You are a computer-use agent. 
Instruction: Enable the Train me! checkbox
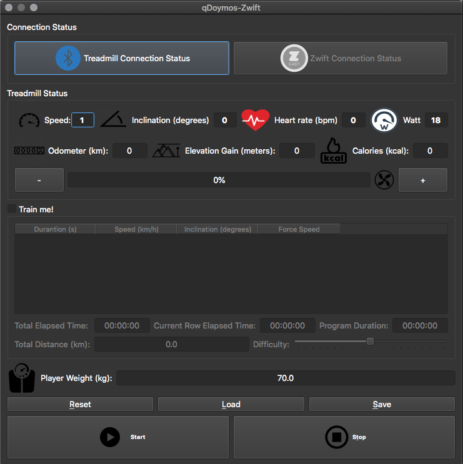11,209
